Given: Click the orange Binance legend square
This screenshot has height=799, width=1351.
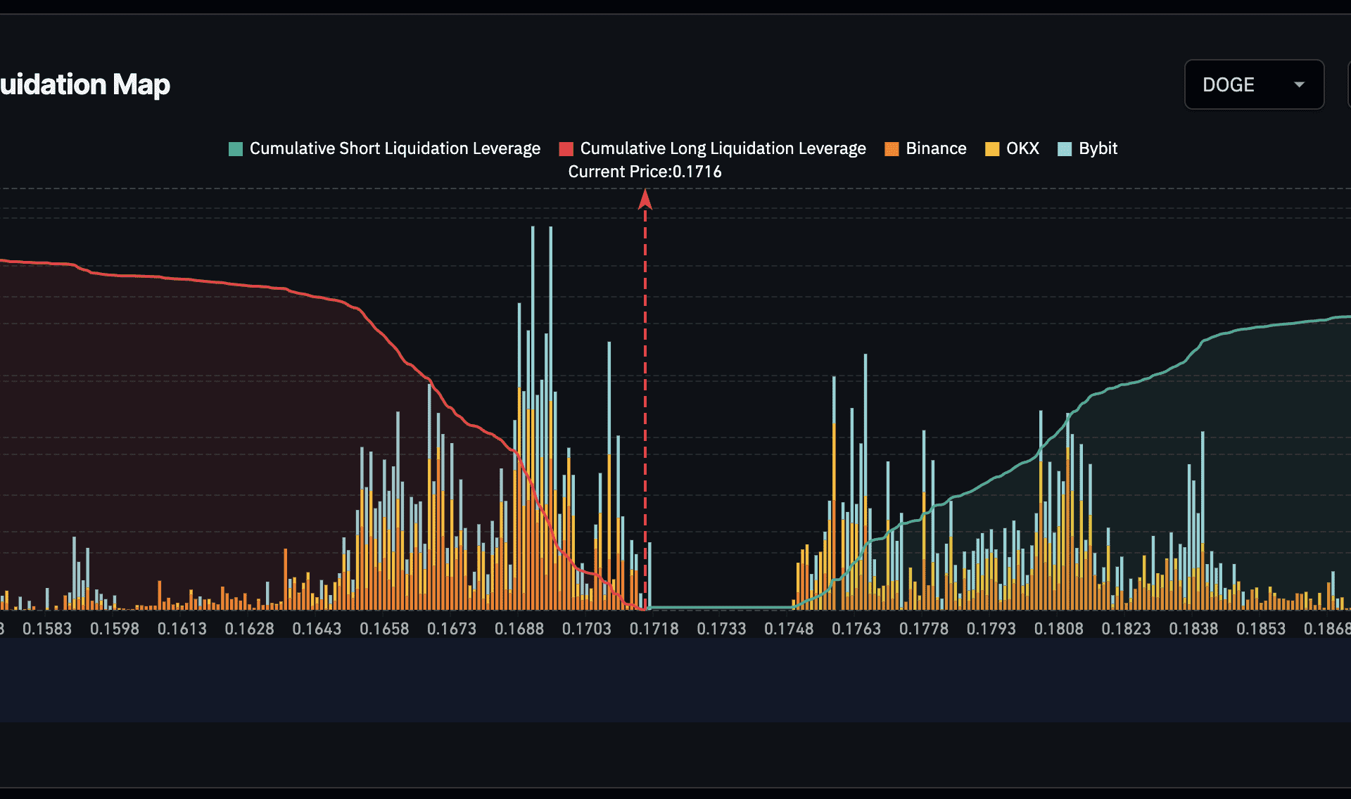Looking at the screenshot, I should 890,148.
